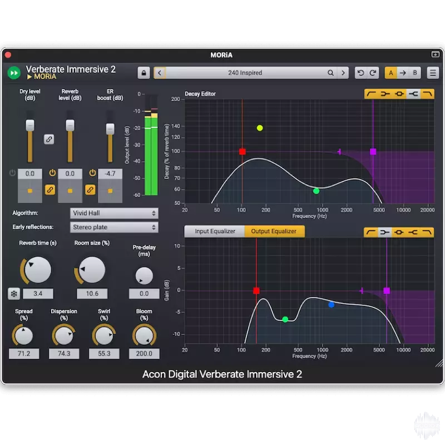
Task: Toggle the ER boost power button
Action: pos(92,173)
